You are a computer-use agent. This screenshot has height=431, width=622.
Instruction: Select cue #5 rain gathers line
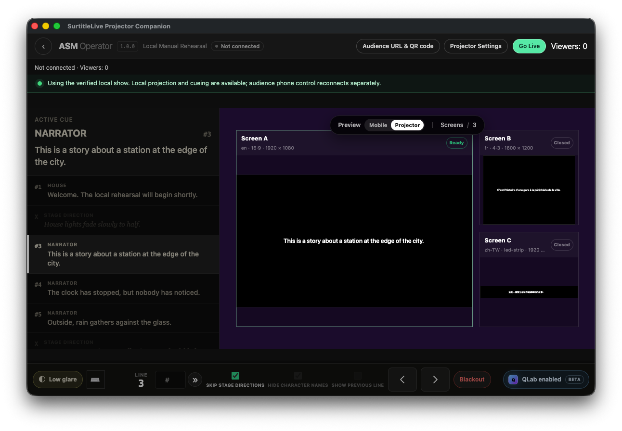point(123,318)
